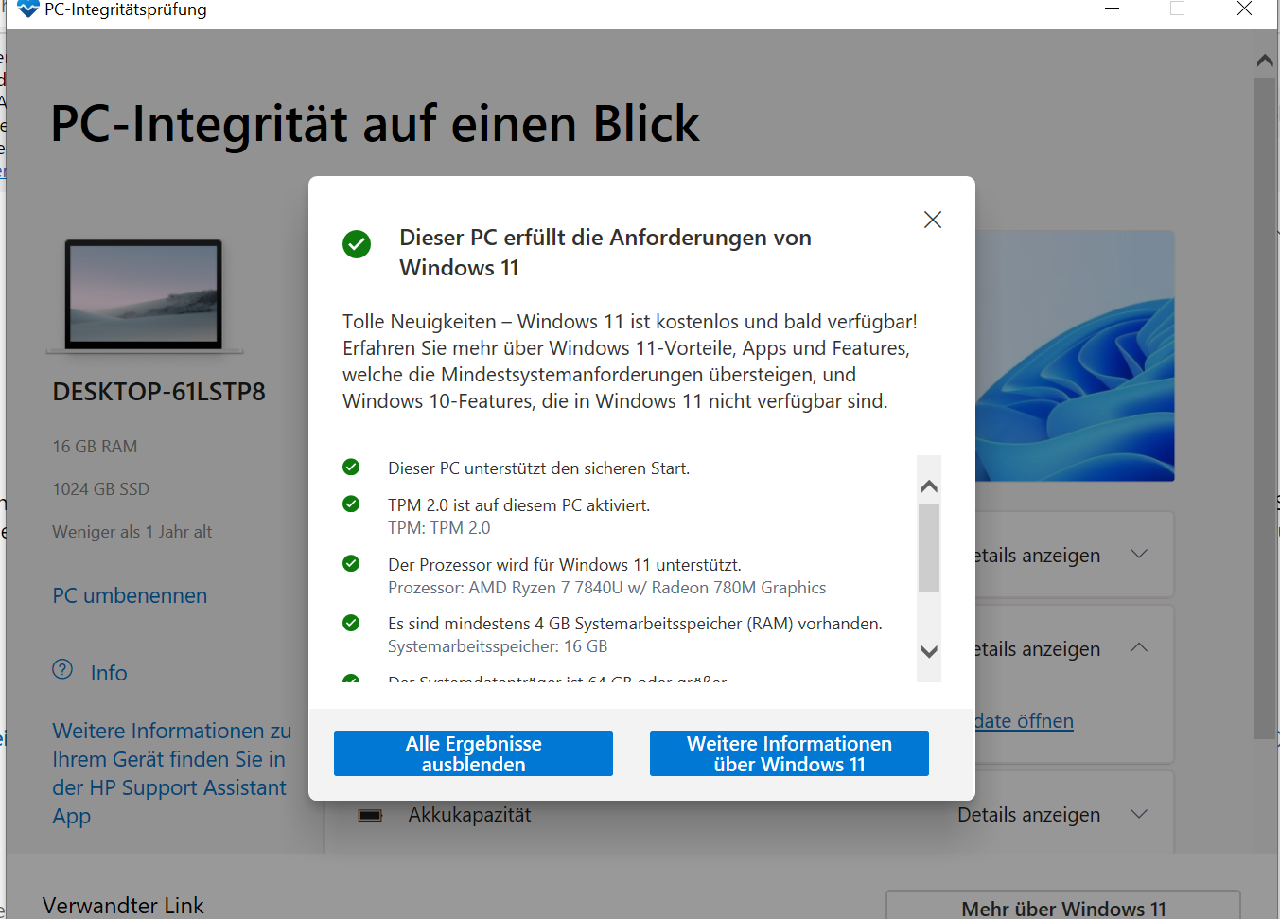
Task: Open the Info link
Action: tap(109, 673)
